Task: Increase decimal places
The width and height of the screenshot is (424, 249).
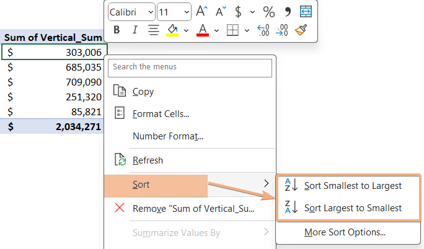Action: (263, 30)
